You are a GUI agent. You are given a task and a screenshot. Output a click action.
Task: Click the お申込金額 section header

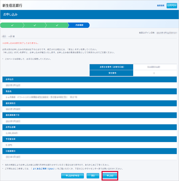click(x=89, y=127)
